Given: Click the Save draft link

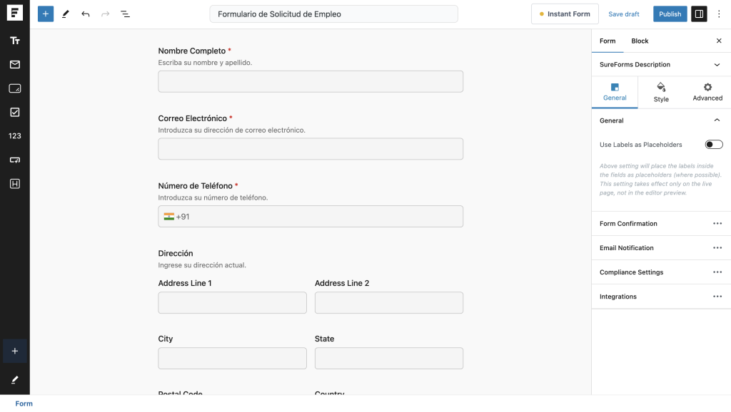Looking at the screenshot, I should [x=623, y=14].
